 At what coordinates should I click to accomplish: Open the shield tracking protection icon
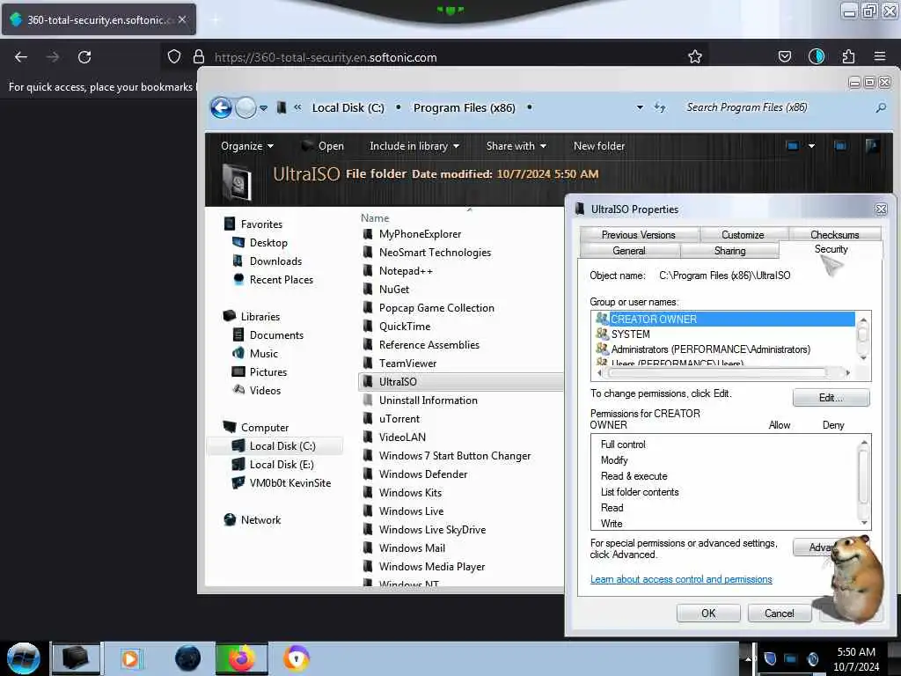[174, 56]
